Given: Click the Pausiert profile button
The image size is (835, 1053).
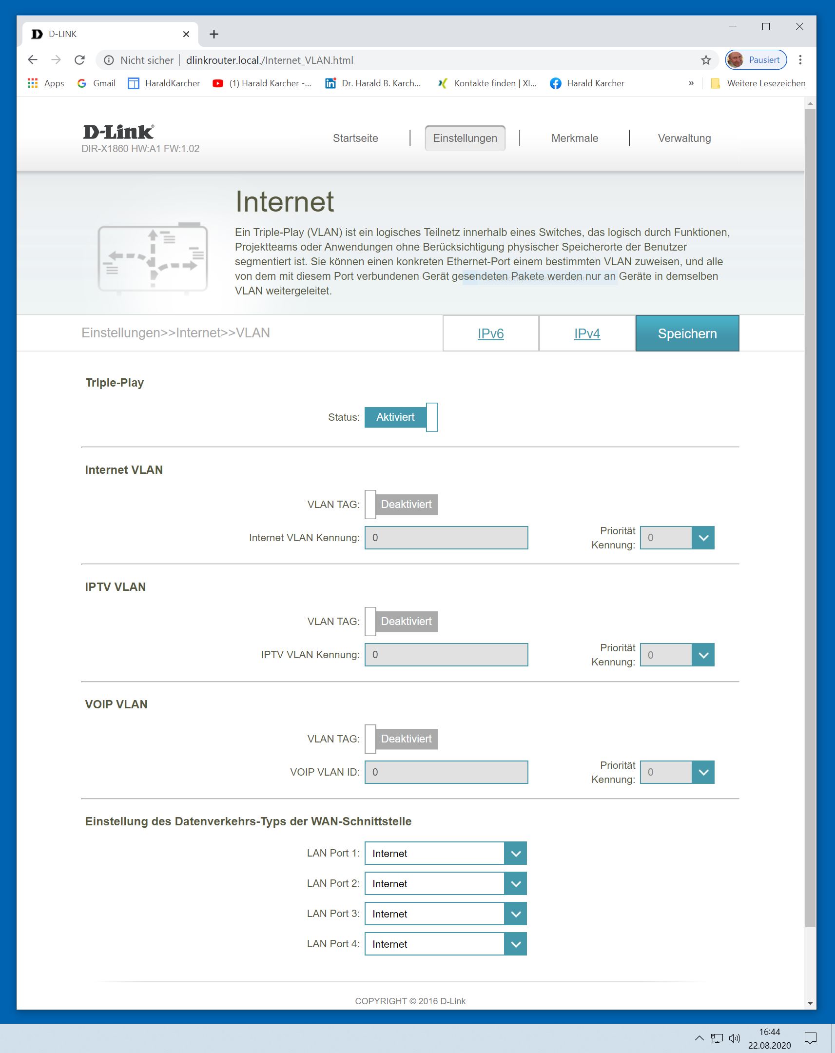Looking at the screenshot, I should 756,60.
